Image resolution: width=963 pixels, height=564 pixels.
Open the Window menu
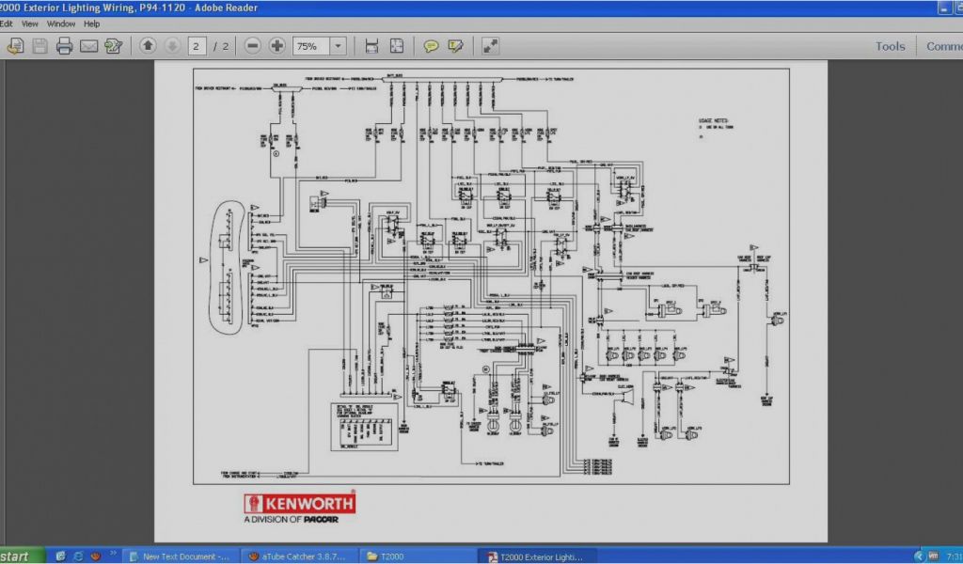[x=61, y=23]
